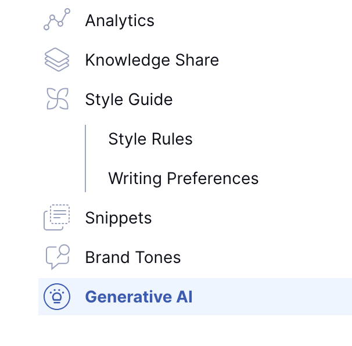Select the Generative AI text label
Screen dimensions: 352x346
pyautogui.click(x=138, y=297)
